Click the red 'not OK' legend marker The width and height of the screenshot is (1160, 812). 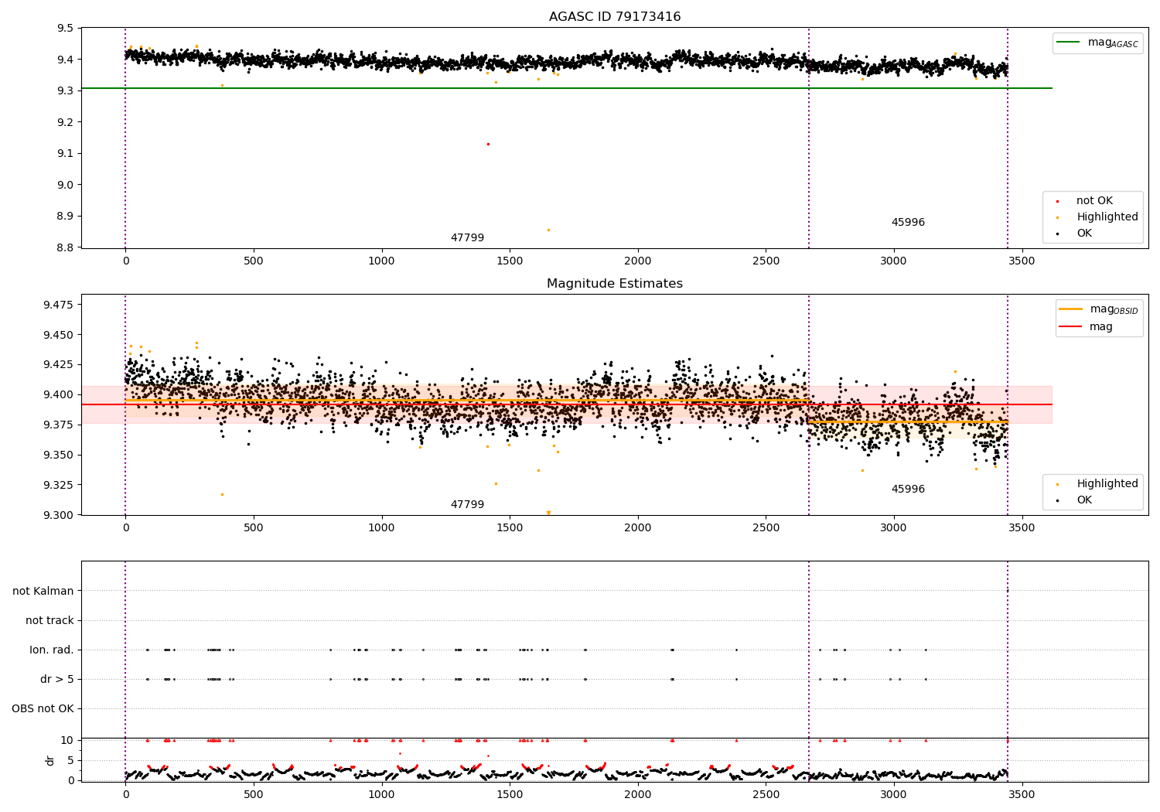[1057, 201]
